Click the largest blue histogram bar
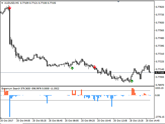The height and width of the screenshot is (124, 165). click(10, 106)
